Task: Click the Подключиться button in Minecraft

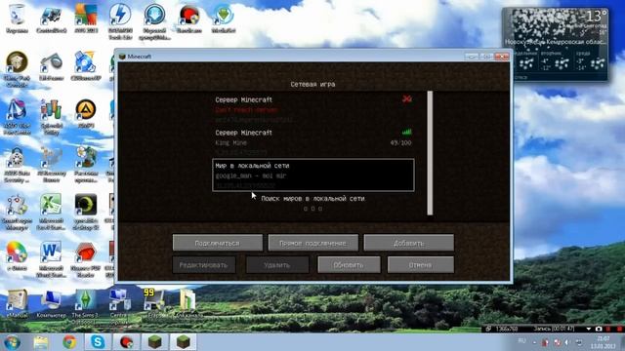Action: (x=217, y=243)
